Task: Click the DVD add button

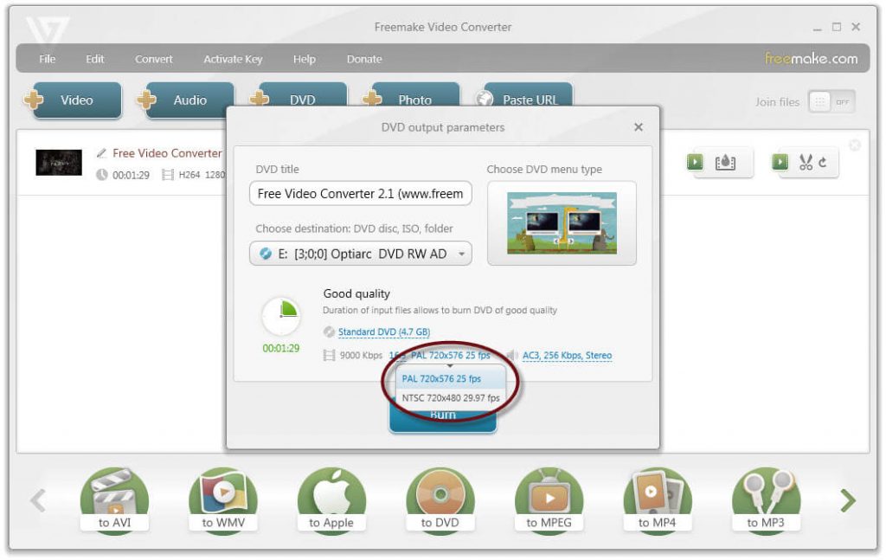Action: coord(302,96)
